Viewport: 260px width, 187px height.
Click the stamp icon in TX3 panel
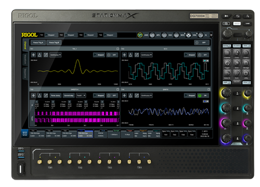pyautogui.click(x=40, y=96)
